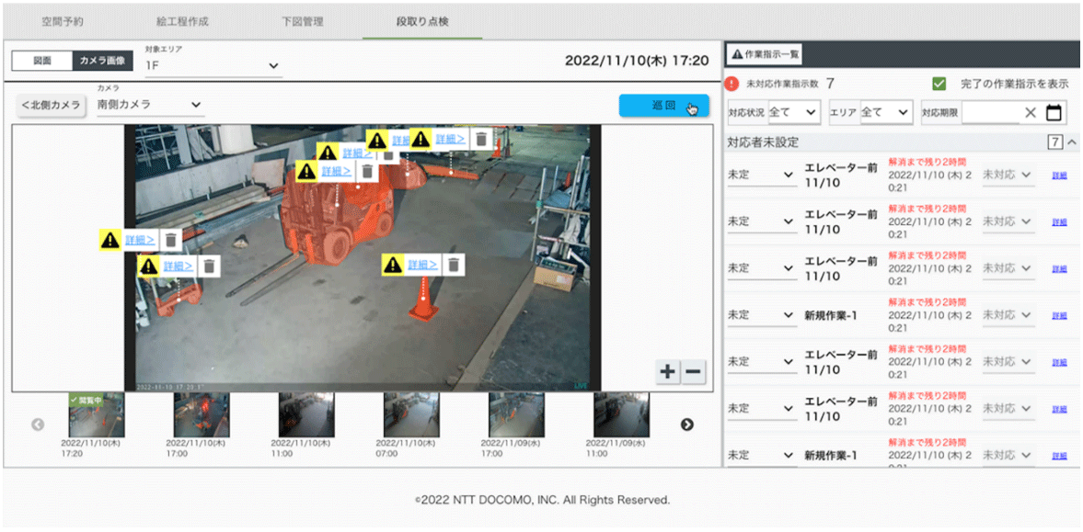Open the 絵工程作成 tab
Image resolution: width=1083 pixels, height=532 pixels.
pyautogui.click(x=182, y=21)
